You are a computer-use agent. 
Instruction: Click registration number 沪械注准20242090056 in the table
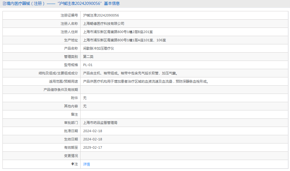coord(101,15)
